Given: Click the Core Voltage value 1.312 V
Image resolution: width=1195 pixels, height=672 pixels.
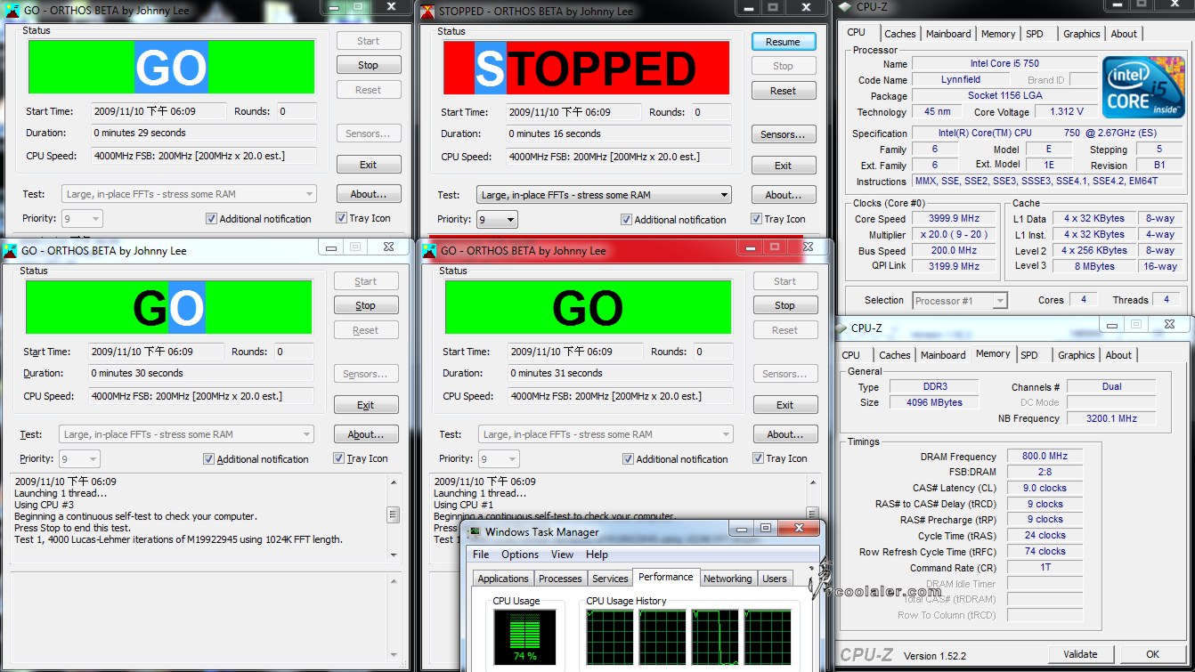Looking at the screenshot, I should click(1067, 112).
